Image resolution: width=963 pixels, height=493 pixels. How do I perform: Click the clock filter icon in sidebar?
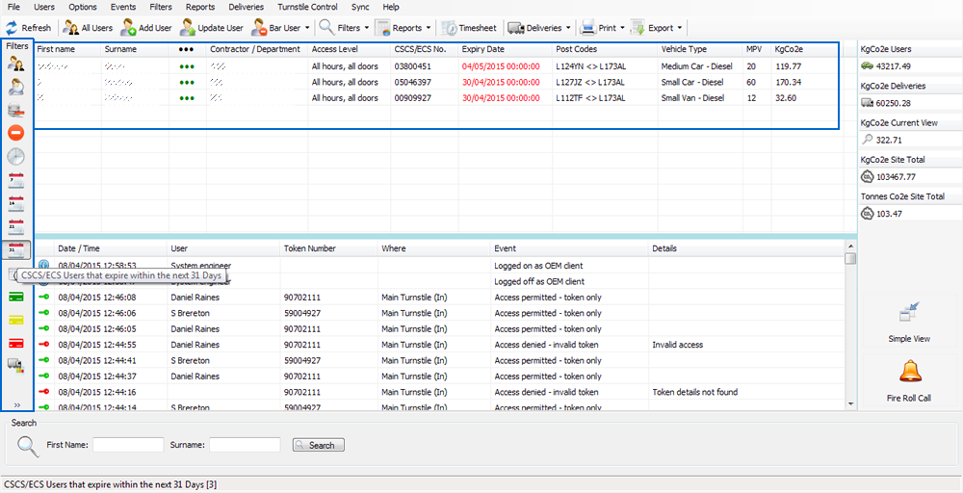[16, 156]
